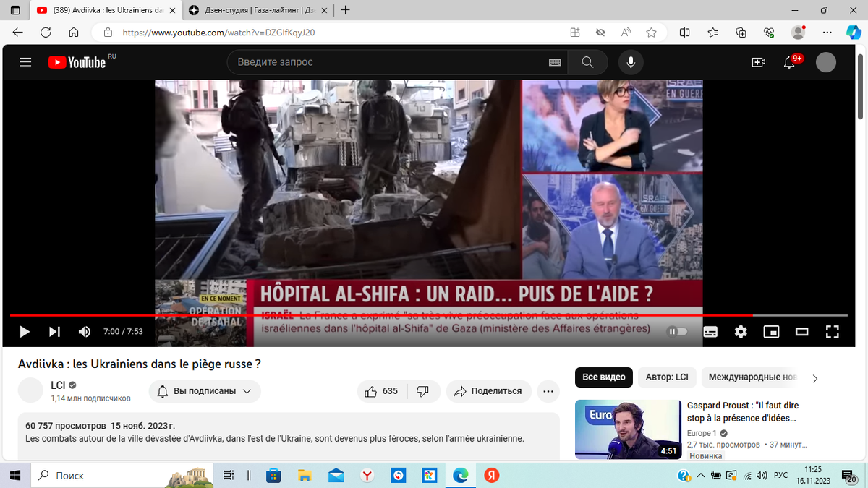This screenshot has width=868, height=488.
Task: Click the magnifier search button
Action: click(587, 63)
